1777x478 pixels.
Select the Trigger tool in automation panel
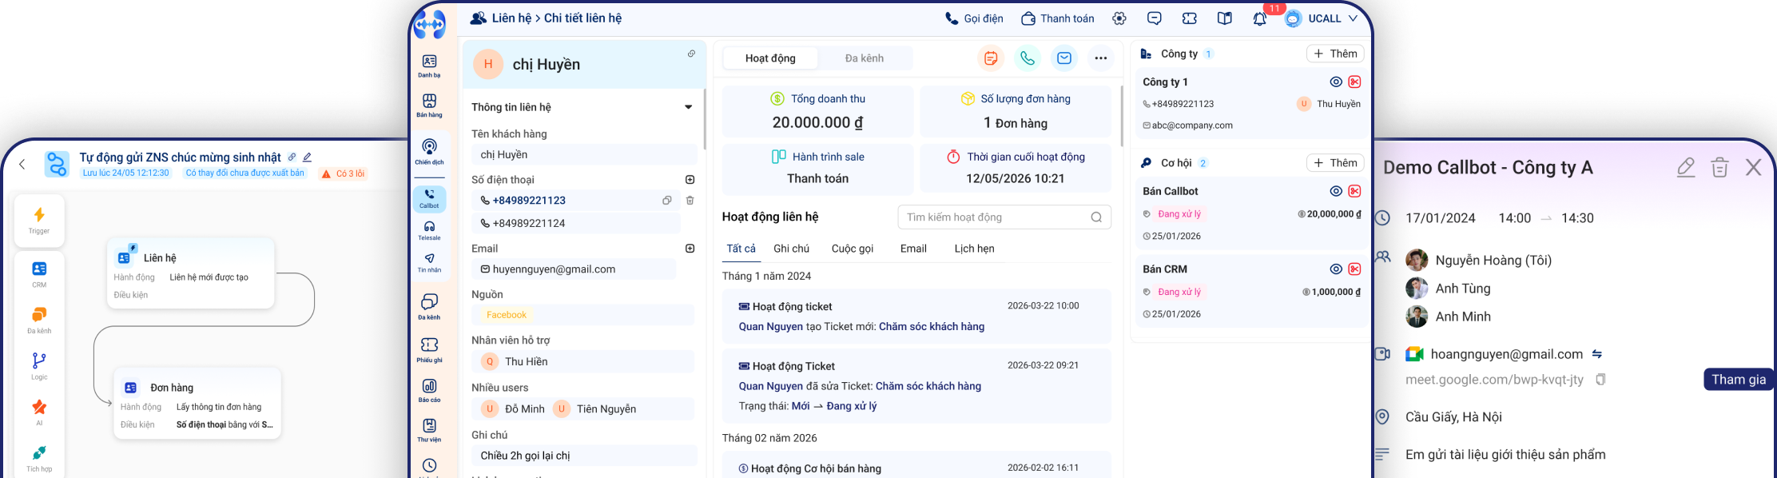click(39, 221)
